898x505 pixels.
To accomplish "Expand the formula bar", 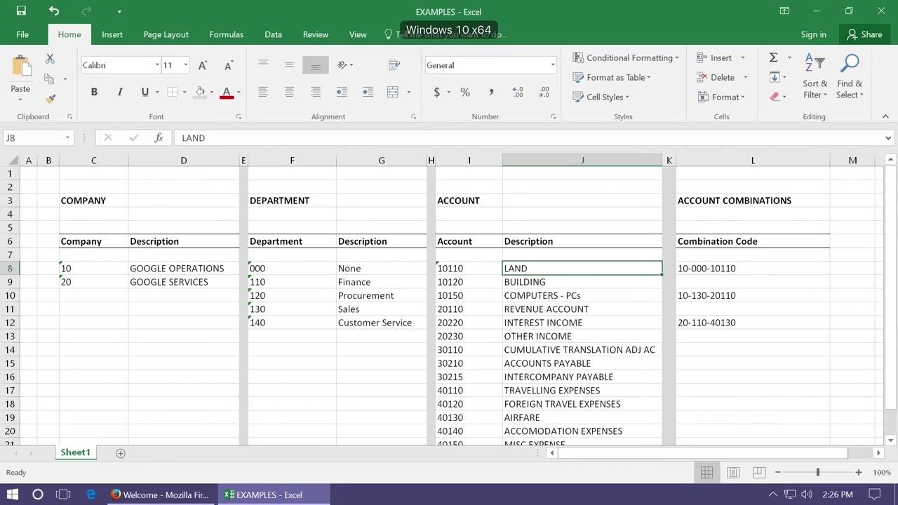I will 888,138.
